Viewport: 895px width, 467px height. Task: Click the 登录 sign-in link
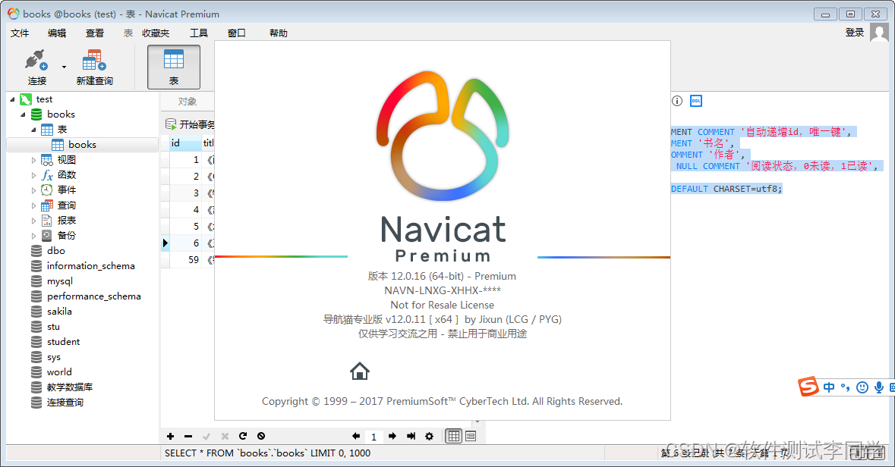pos(855,33)
